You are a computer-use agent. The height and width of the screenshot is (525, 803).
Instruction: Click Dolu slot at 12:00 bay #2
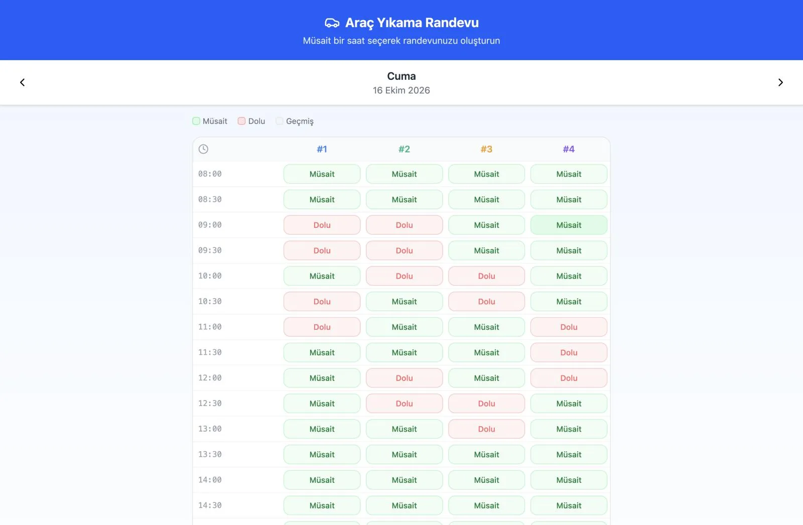point(405,378)
